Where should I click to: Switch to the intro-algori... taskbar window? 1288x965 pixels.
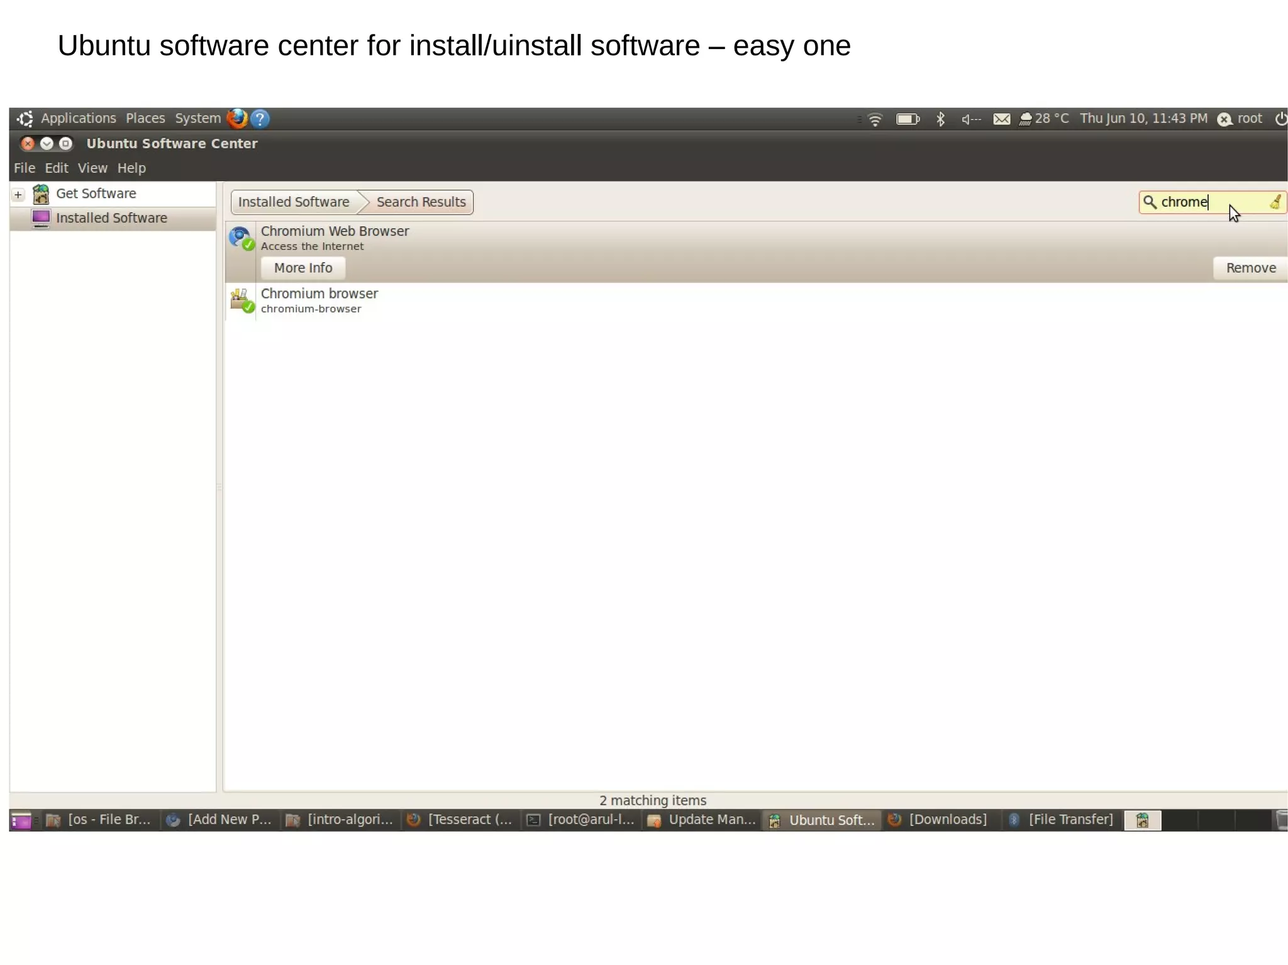[340, 820]
